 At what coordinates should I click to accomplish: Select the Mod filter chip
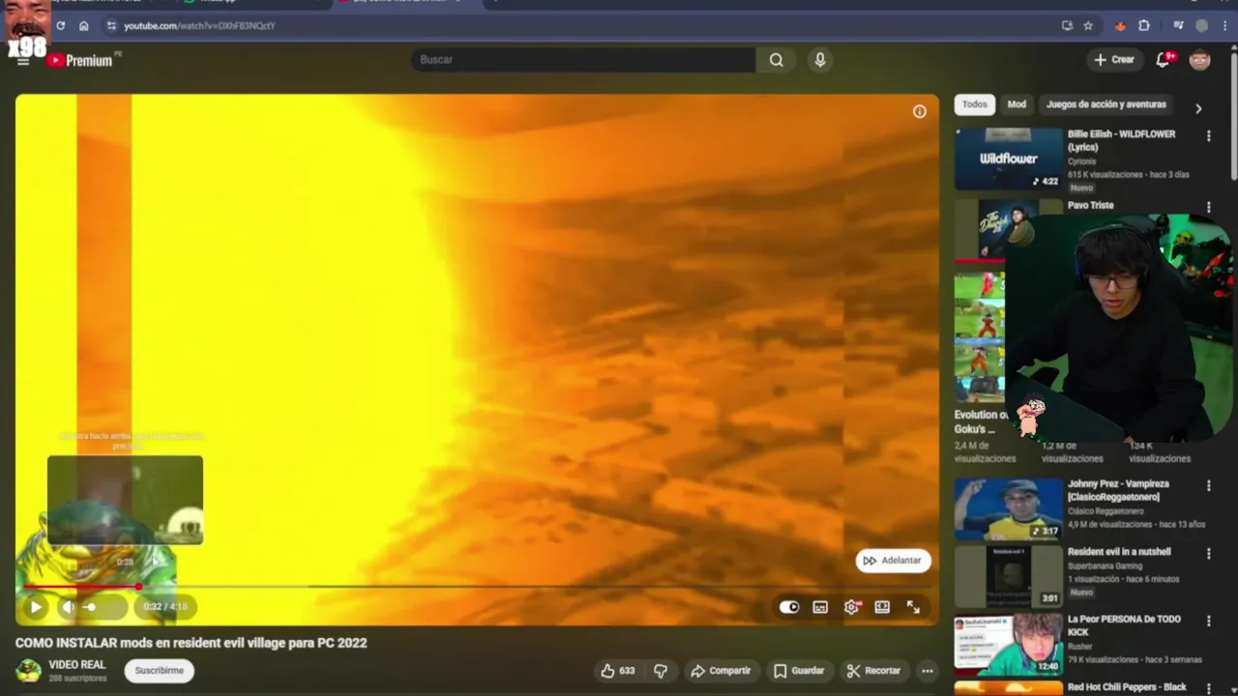point(1017,104)
